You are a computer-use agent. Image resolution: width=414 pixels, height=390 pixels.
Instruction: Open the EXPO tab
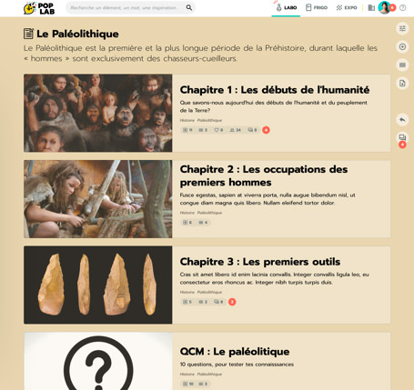347,8
